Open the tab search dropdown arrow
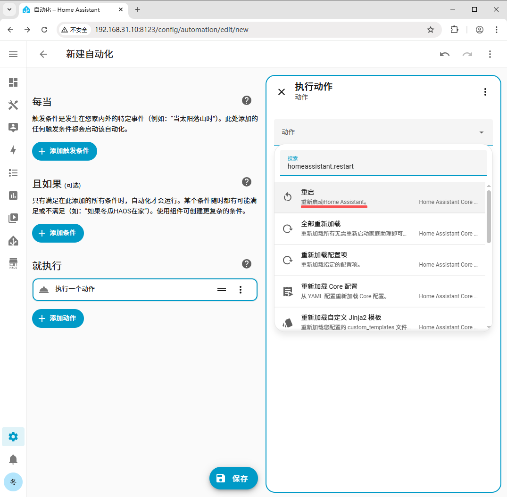The width and height of the screenshot is (507, 497). pos(9,9)
